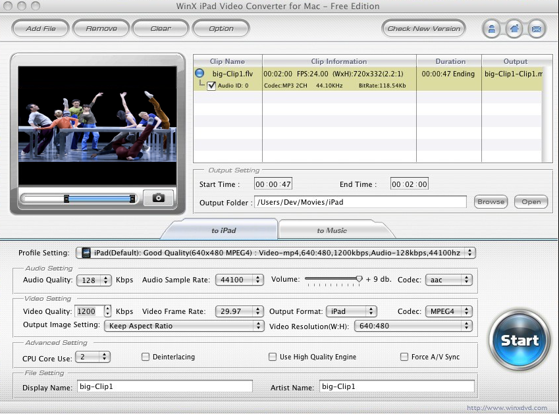This screenshot has width=559, height=414.
Task: Click the Add File button
Action: 41,28
